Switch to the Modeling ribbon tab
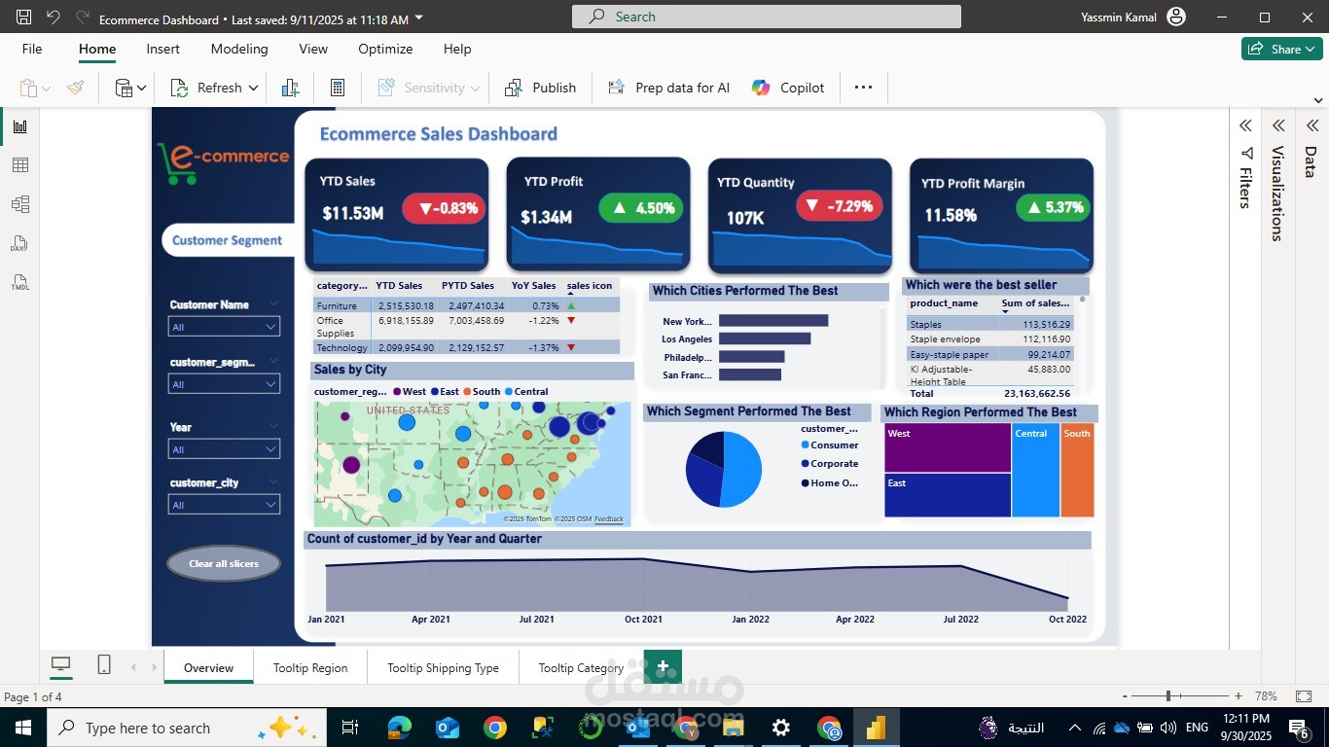 pyautogui.click(x=239, y=49)
